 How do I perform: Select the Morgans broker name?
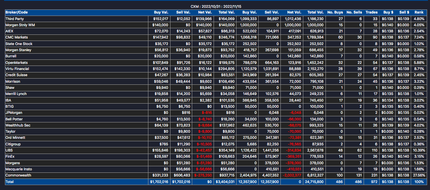[13, 163]
